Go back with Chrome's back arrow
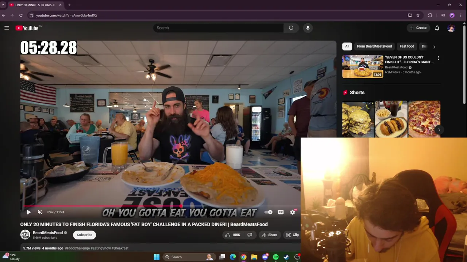This screenshot has width=467, height=262. pyautogui.click(x=3, y=15)
